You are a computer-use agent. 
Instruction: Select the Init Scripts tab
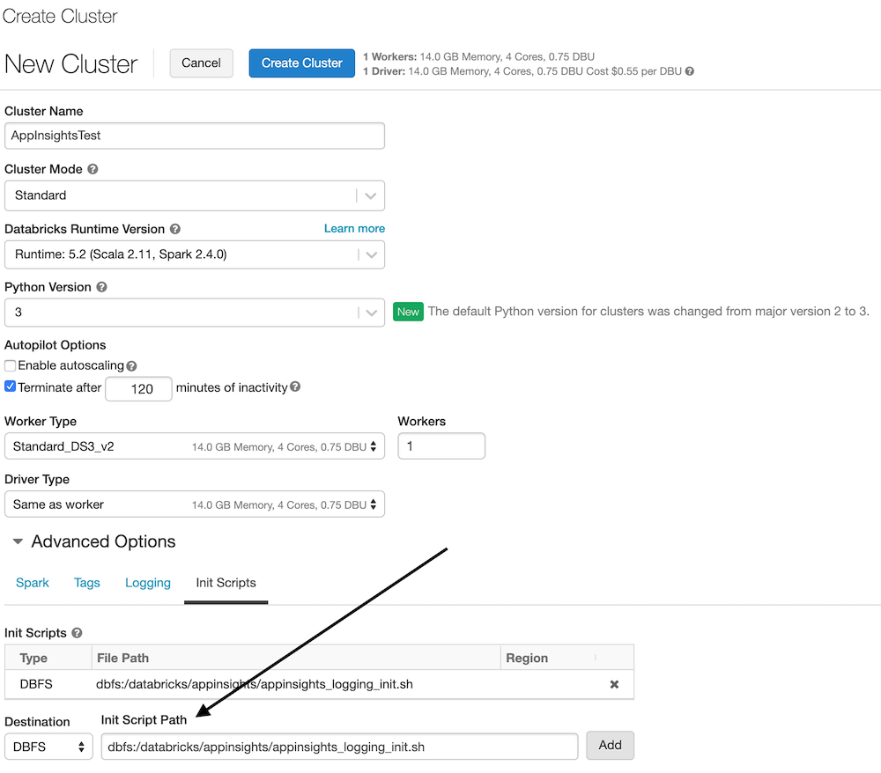click(x=226, y=583)
